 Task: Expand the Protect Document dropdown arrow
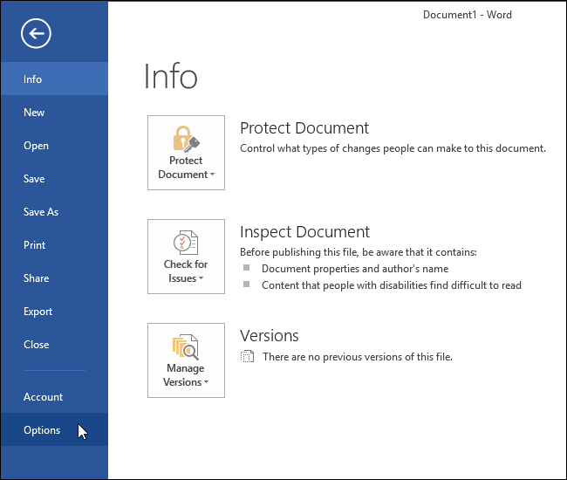(x=212, y=175)
